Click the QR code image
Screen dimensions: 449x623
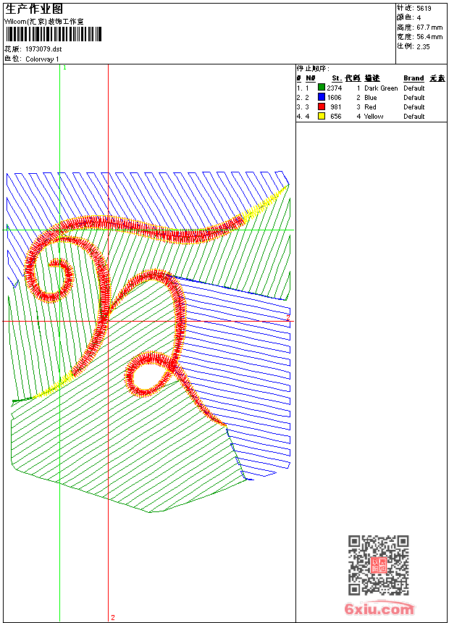378,565
